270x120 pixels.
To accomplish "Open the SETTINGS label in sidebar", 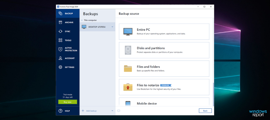I will pyautogui.click(x=70, y=67).
